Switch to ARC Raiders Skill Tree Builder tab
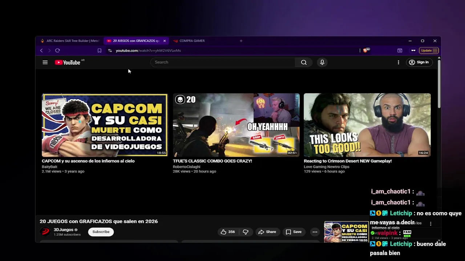 (x=70, y=41)
